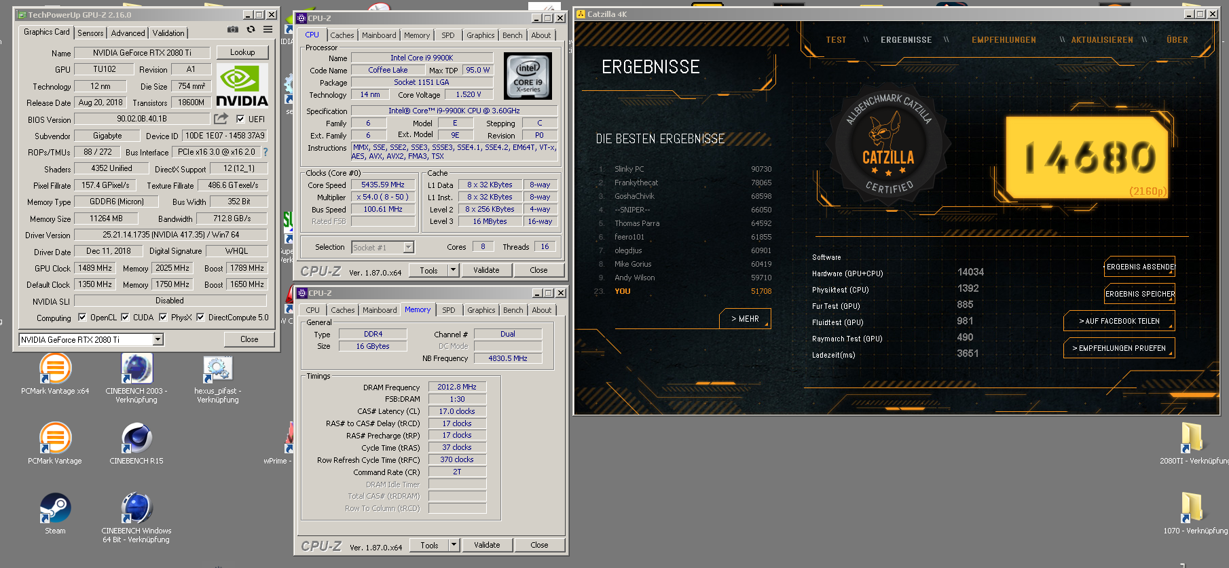
Task: Open the GPU-Z hamburger menu icon
Action: pyautogui.click(x=268, y=30)
